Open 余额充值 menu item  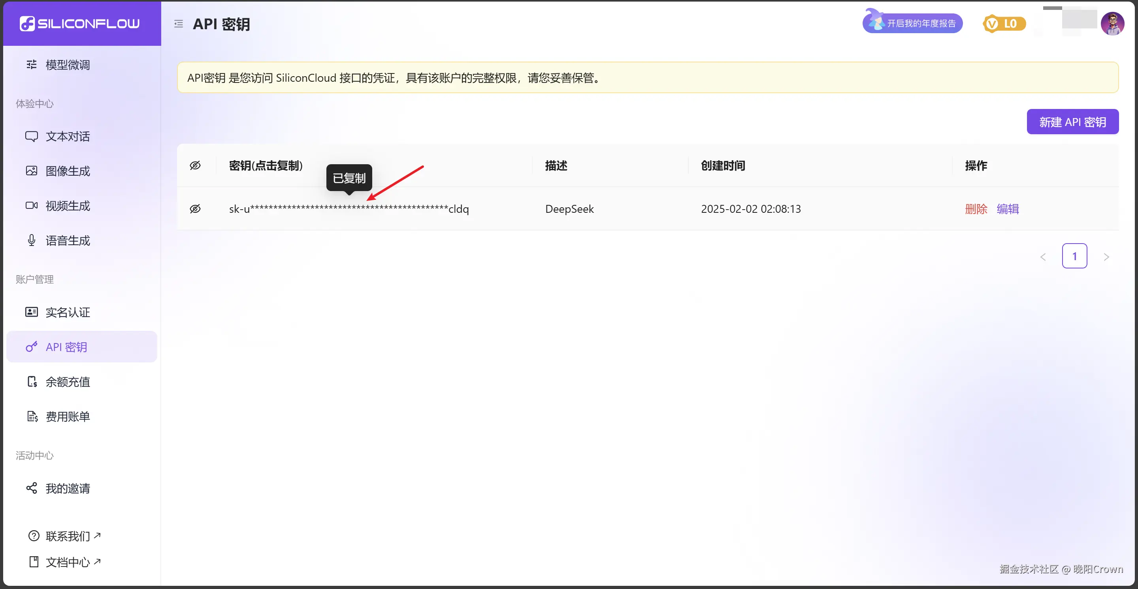[x=67, y=382]
